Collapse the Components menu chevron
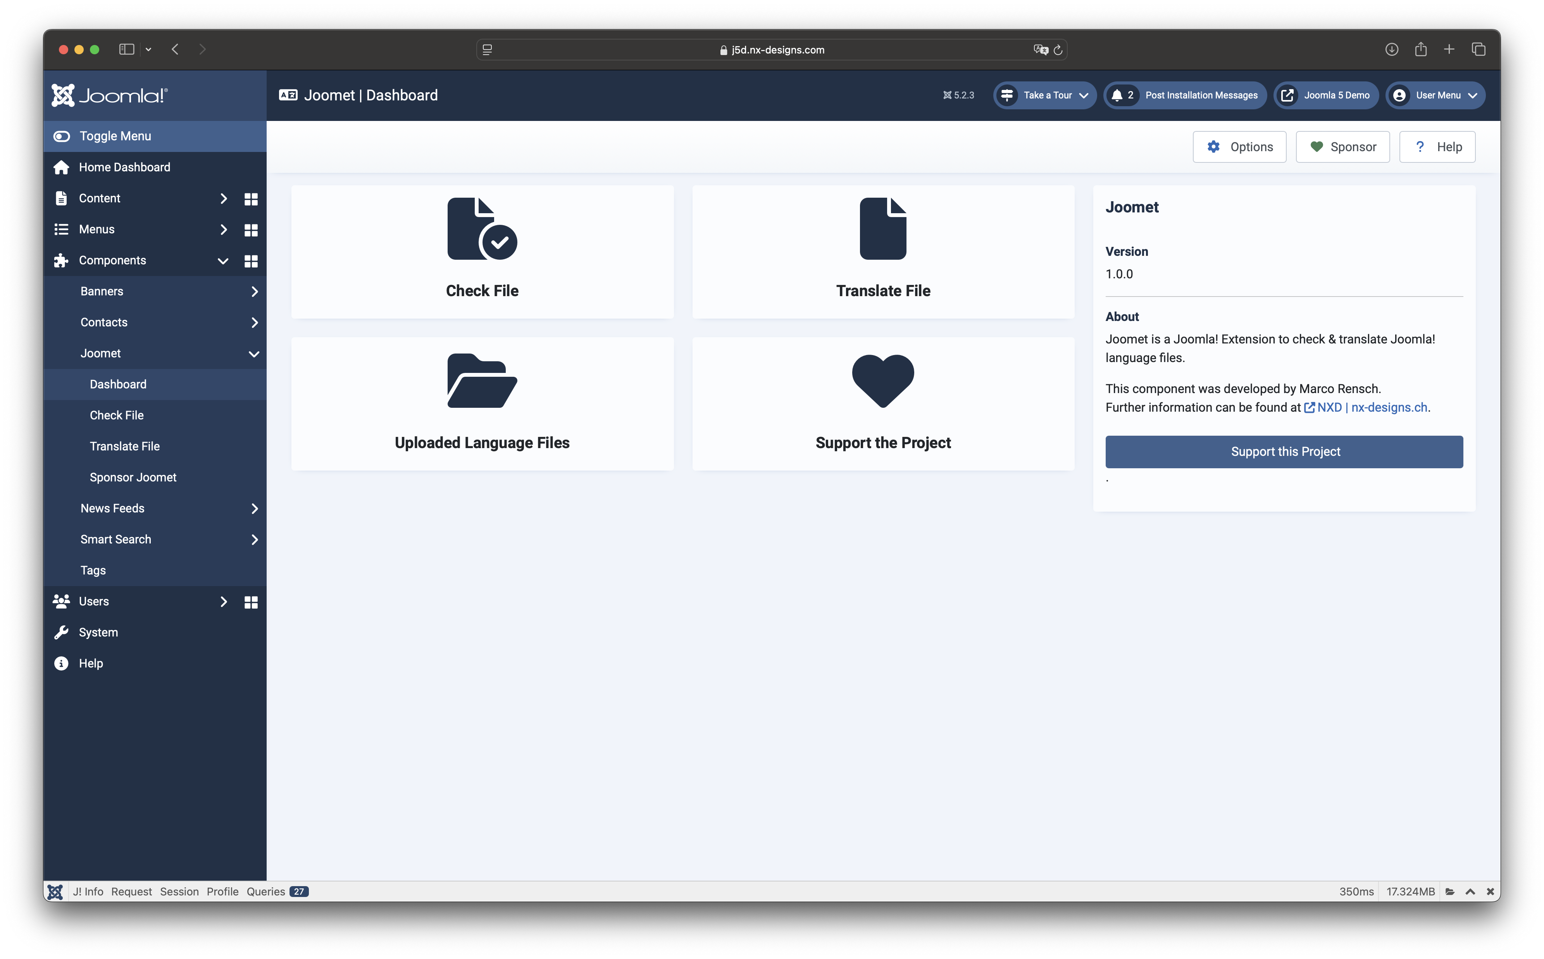 coord(223,260)
